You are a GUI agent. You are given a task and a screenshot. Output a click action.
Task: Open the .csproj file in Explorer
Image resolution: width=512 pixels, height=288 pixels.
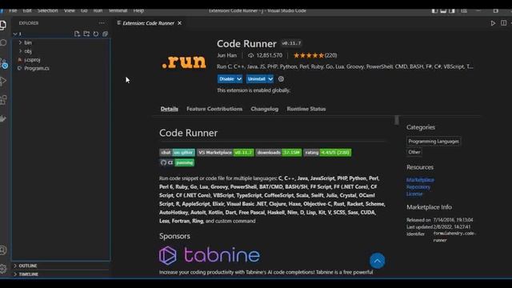[32, 60]
